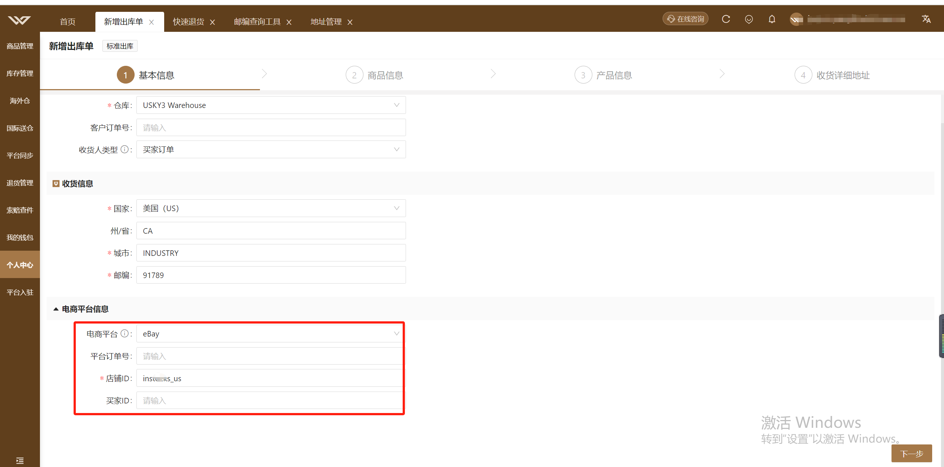Screen dimensions: 944x467
Task: Click the 在线咨询 button
Action: coord(686,19)
